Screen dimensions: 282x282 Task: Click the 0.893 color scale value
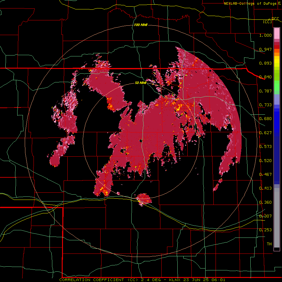point(265,63)
